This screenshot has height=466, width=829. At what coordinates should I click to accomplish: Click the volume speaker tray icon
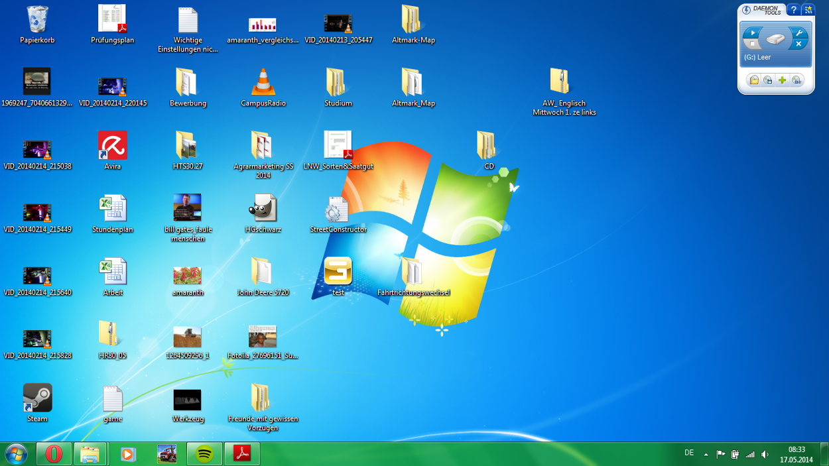tap(765, 455)
